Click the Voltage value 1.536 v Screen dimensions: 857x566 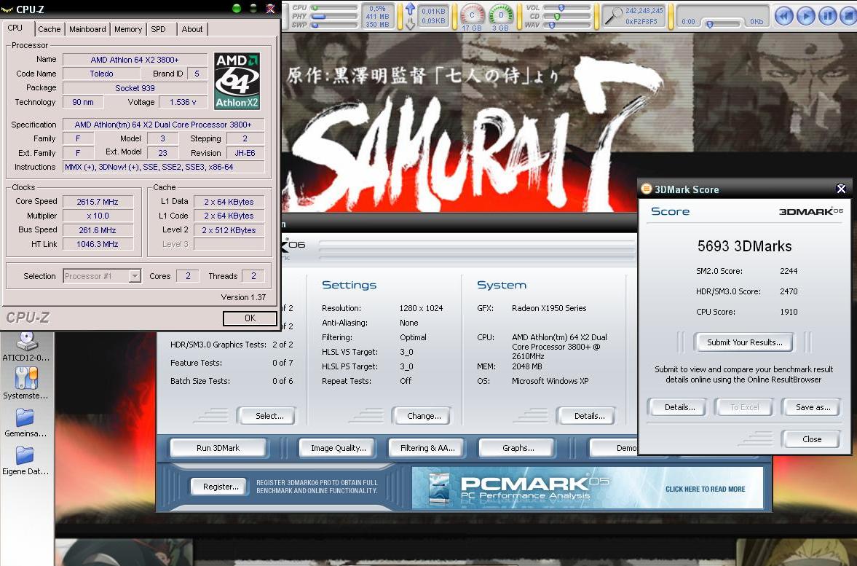[x=183, y=102]
